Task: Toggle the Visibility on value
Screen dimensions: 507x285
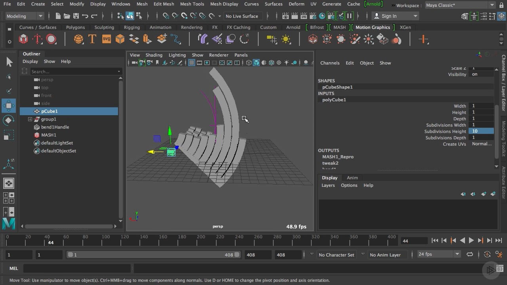Action: pyautogui.click(x=481, y=74)
